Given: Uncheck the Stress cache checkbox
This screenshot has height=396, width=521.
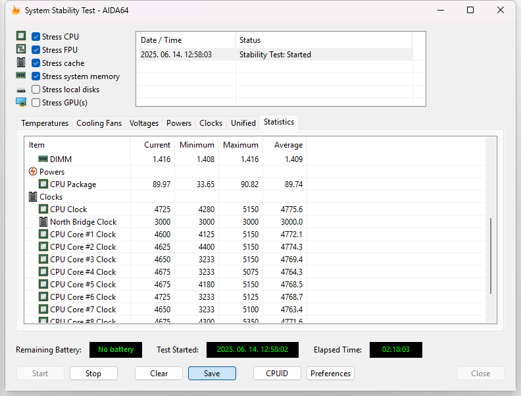Looking at the screenshot, I should (x=36, y=63).
